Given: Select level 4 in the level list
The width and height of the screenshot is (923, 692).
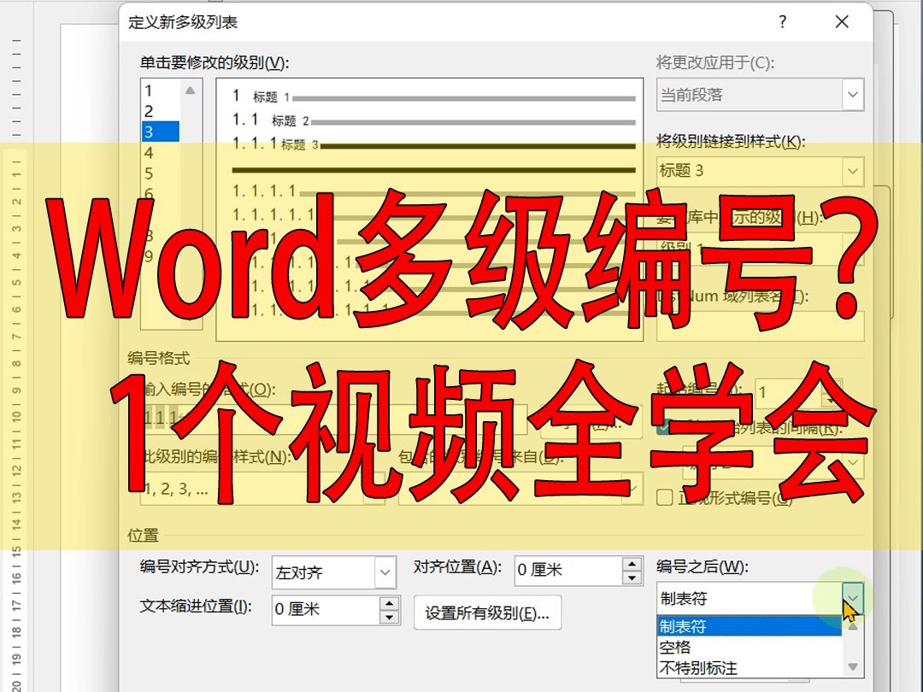Looking at the screenshot, I should click(x=160, y=153).
